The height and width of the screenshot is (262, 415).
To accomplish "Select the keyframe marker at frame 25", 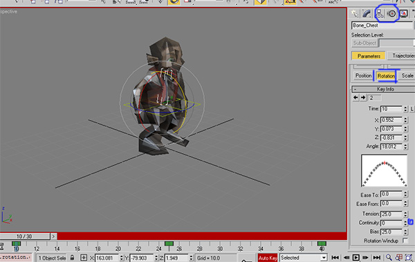I will pos(169,243).
